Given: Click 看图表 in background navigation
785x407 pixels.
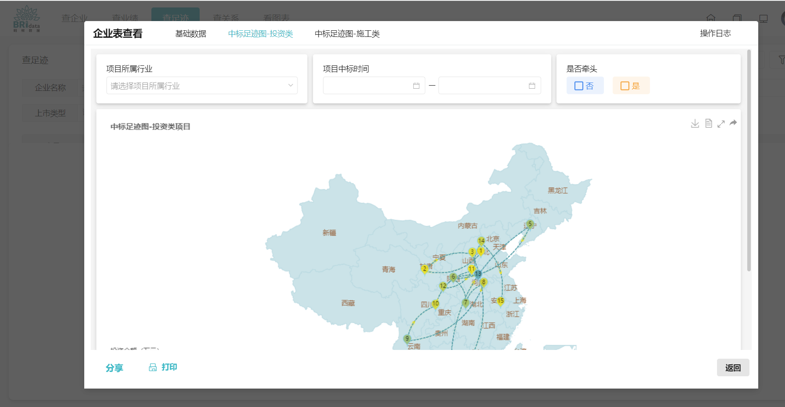Looking at the screenshot, I should click(276, 18).
